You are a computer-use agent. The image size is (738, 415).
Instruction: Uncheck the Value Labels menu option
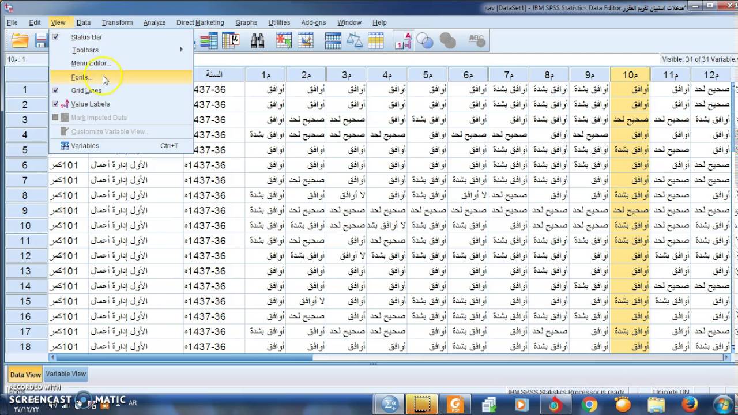[x=90, y=104]
